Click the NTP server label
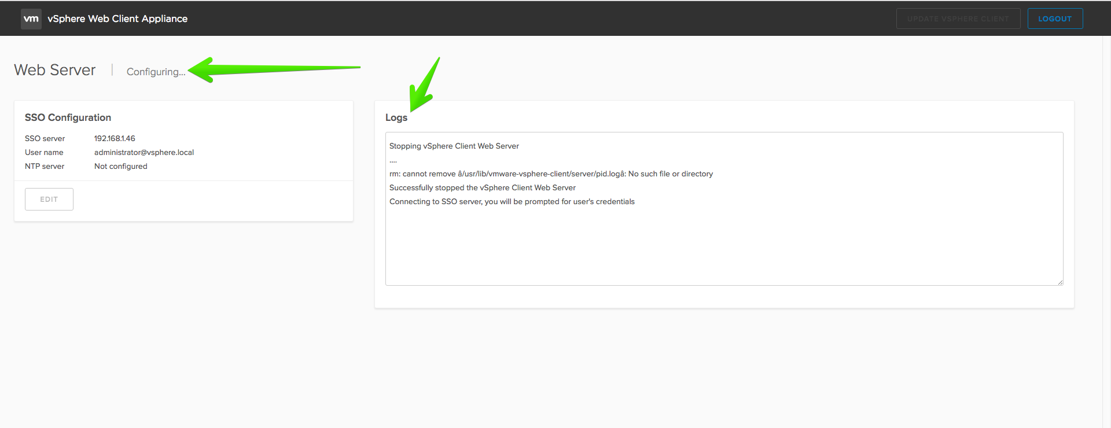 click(45, 166)
